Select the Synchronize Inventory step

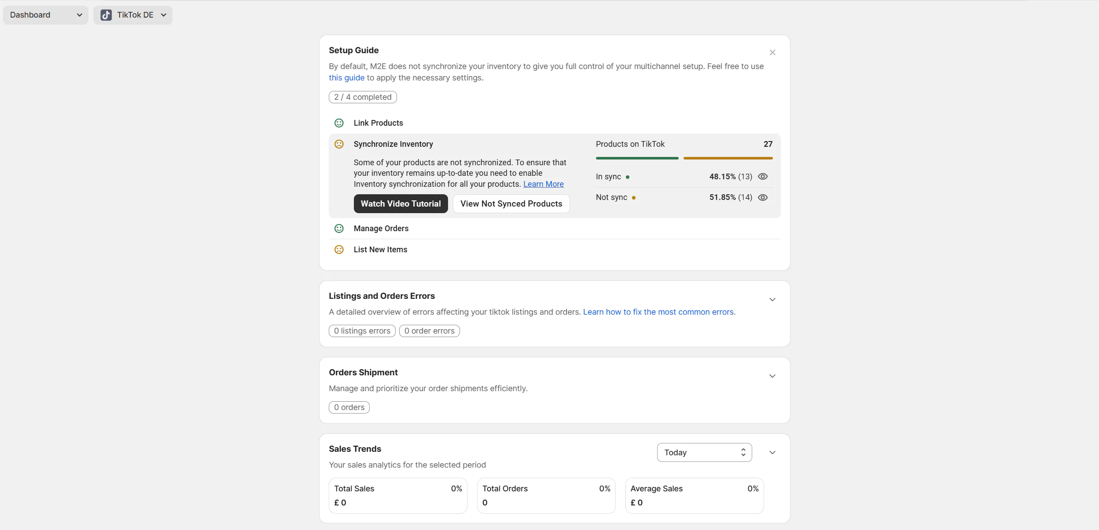click(x=393, y=144)
